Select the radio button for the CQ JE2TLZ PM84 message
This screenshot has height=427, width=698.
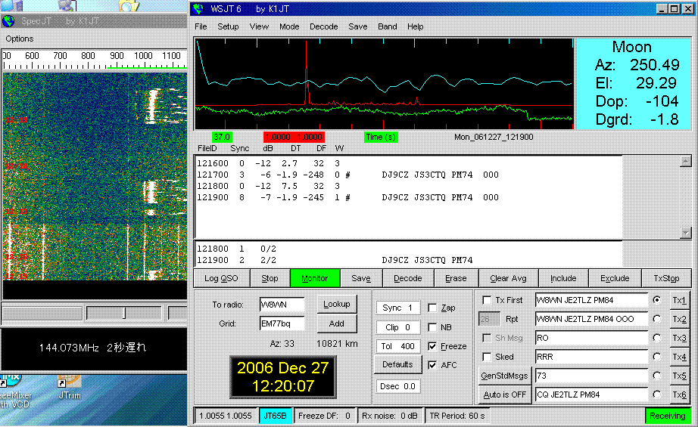(x=656, y=395)
